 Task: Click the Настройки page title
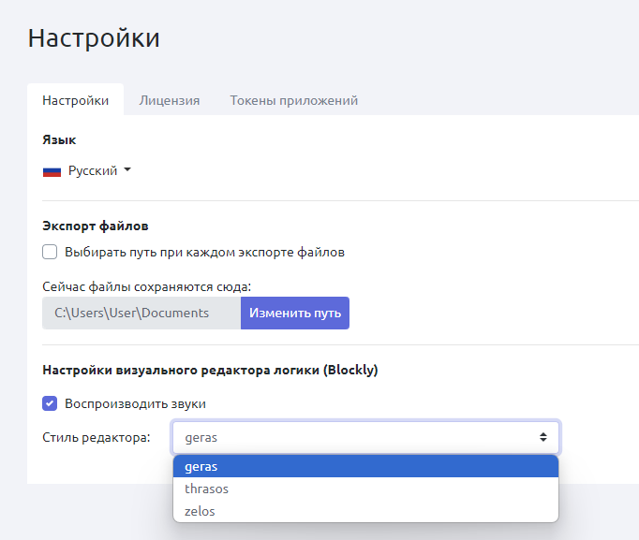click(94, 37)
